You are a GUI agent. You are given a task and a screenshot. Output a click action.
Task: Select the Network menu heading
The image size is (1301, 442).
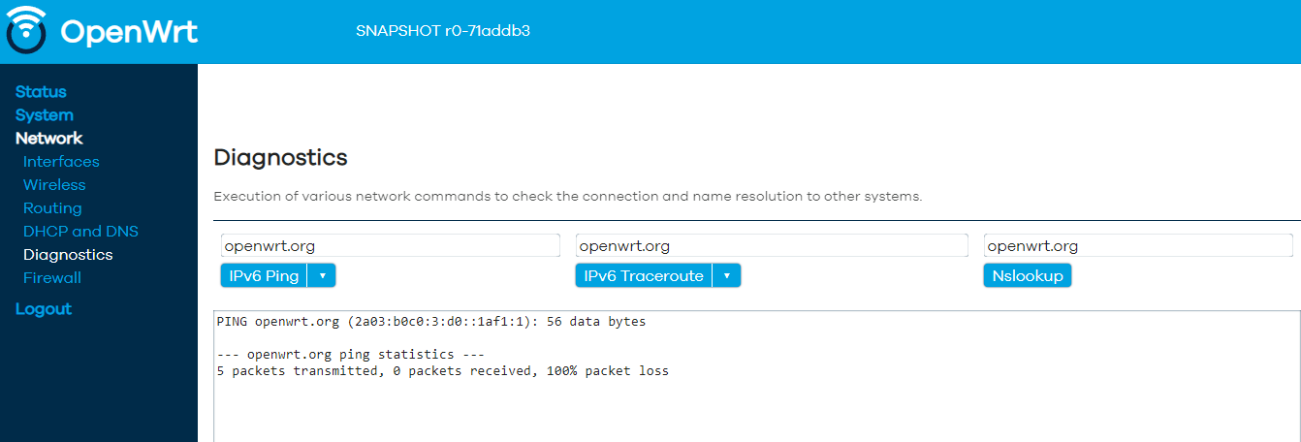pos(49,138)
